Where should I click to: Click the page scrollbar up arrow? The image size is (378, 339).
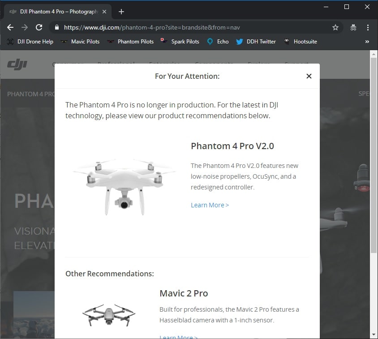pos(374,54)
